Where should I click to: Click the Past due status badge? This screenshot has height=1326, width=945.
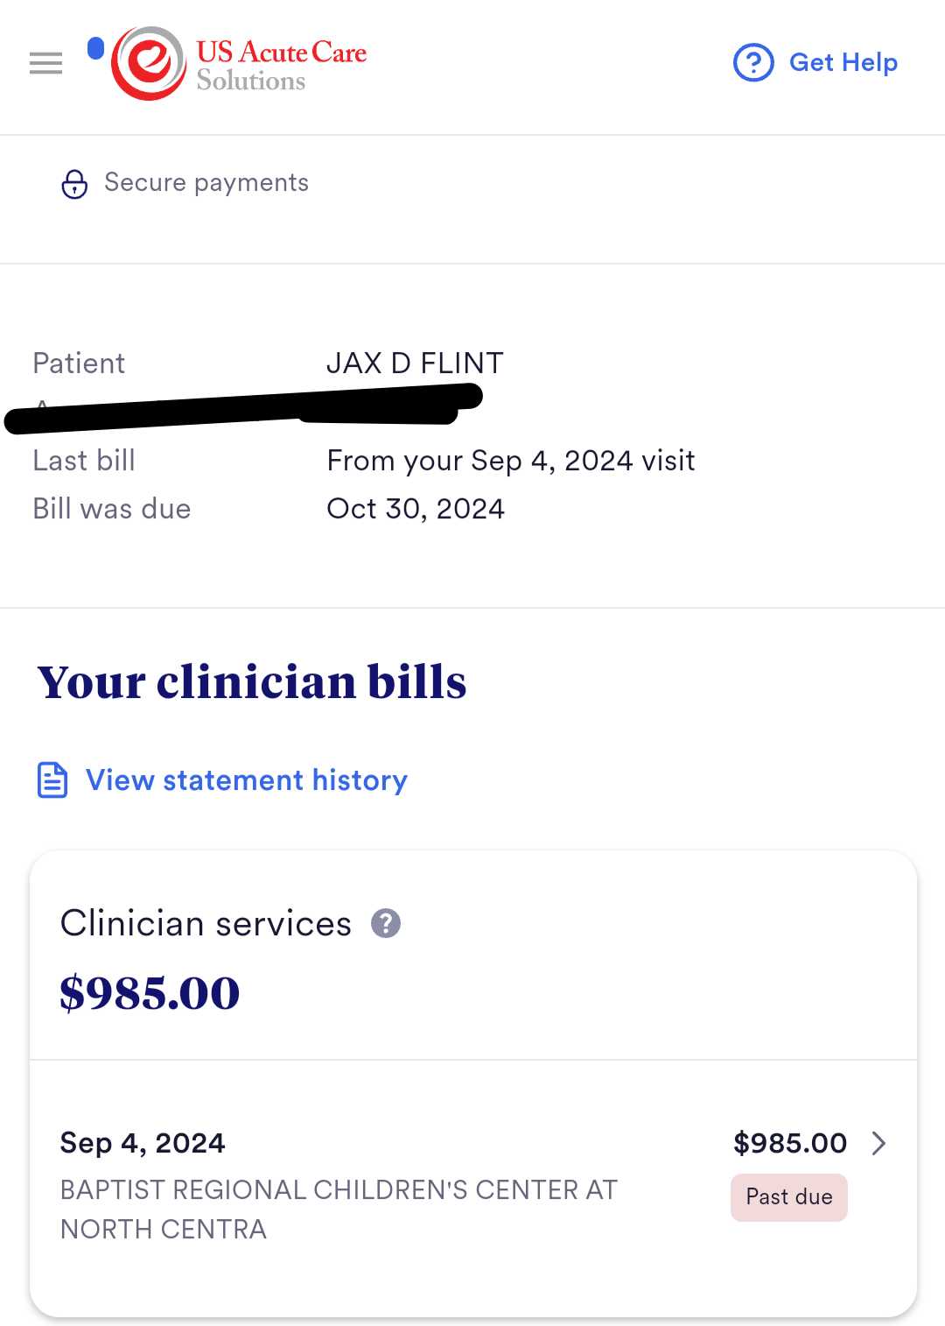tap(788, 1197)
